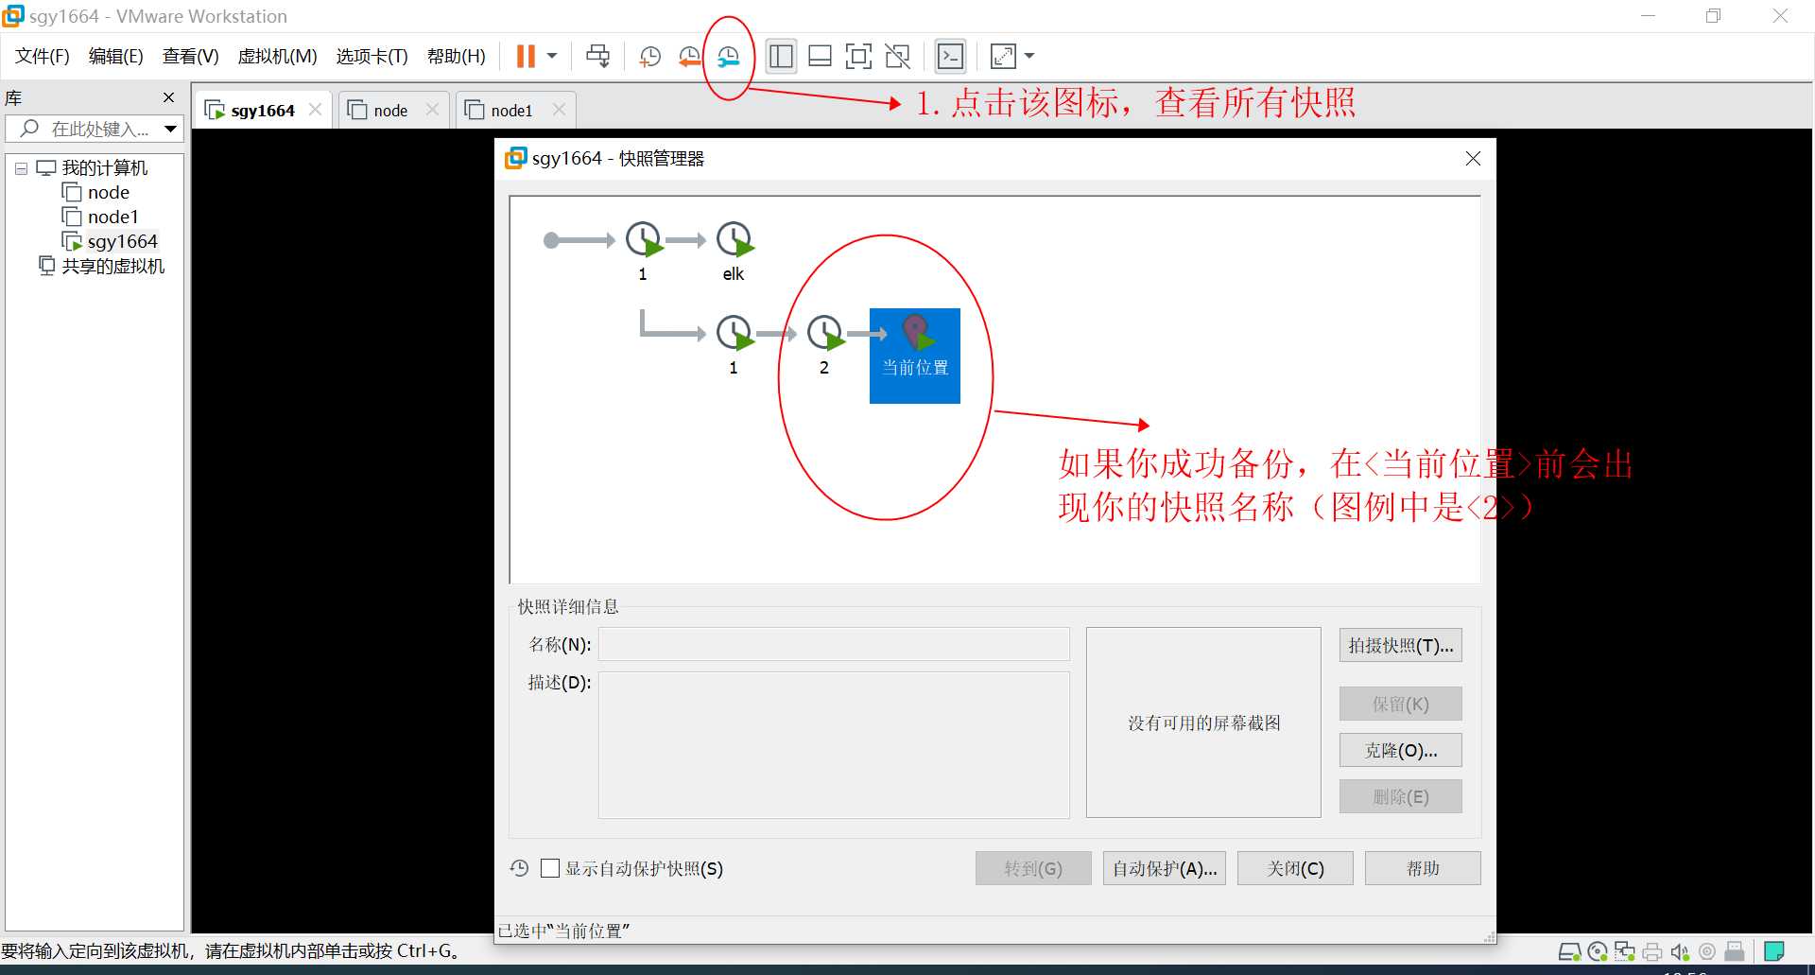Viewport: 1815px width, 975px height.
Task: Click the message log note icon
Action: pos(1774,951)
